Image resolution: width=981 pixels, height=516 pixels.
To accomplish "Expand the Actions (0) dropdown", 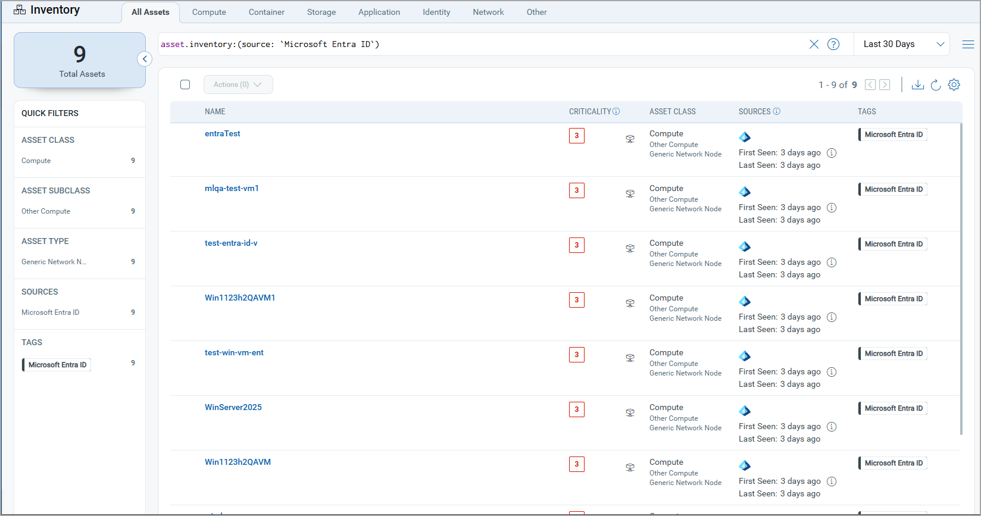I will tap(238, 85).
